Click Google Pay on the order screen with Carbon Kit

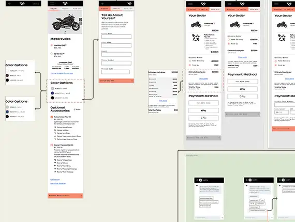(x=203, y=118)
